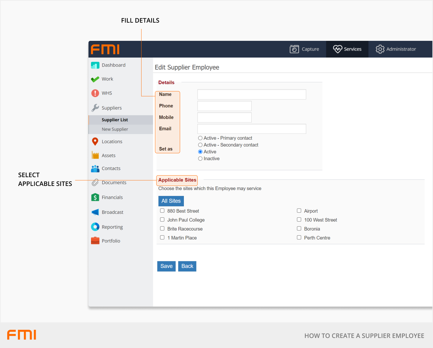
Task: Click into the Email input field
Action: 251,129
